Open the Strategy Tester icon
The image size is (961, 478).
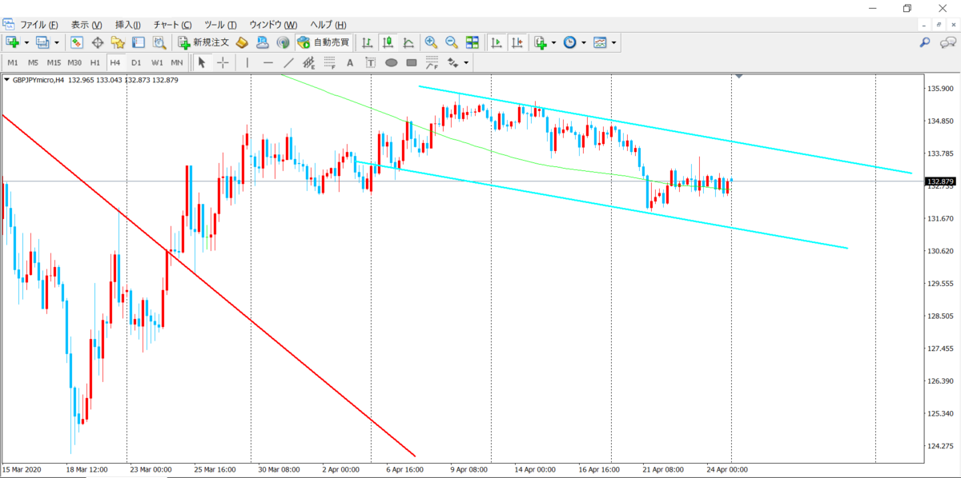coord(159,42)
